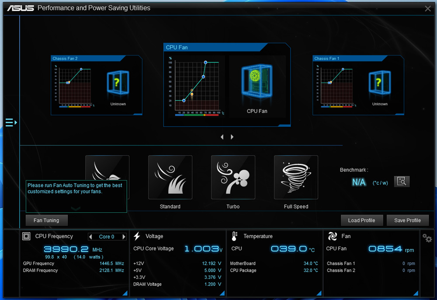This screenshot has width=437, height=300.
Task: Select the Standard fan mode icon
Action: click(x=170, y=177)
